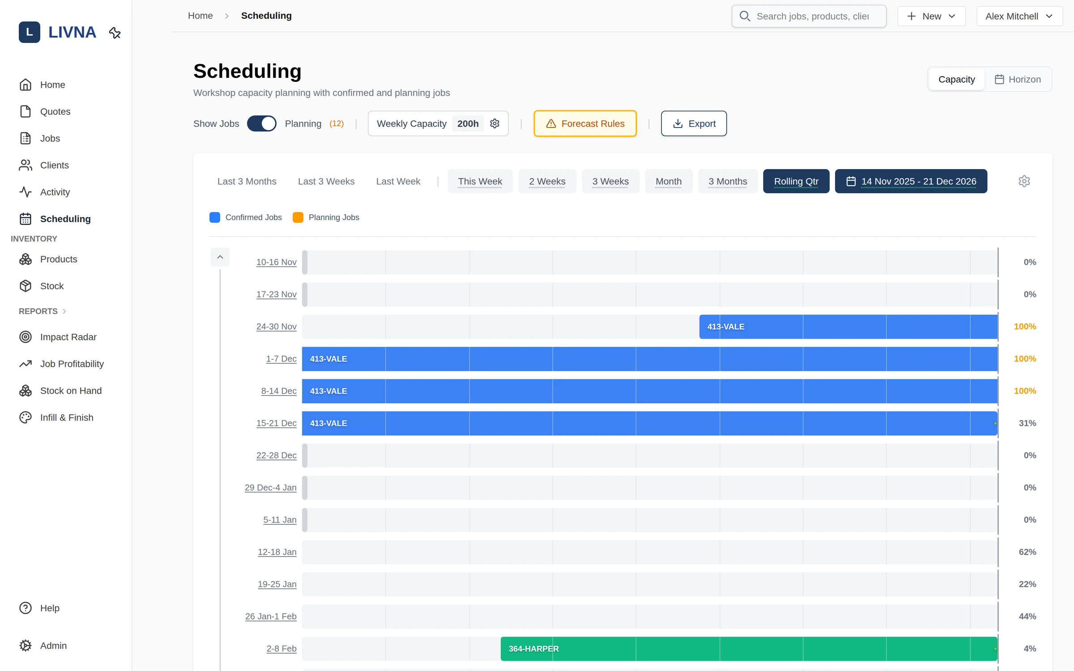The image size is (1074, 671).
Task: Open Impact Radar target icon
Action: 26,337
